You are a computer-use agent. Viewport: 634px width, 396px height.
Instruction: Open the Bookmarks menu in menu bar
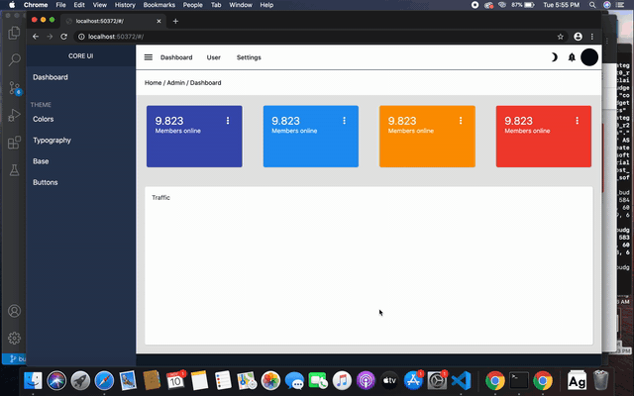pyautogui.click(x=158, y=5)
